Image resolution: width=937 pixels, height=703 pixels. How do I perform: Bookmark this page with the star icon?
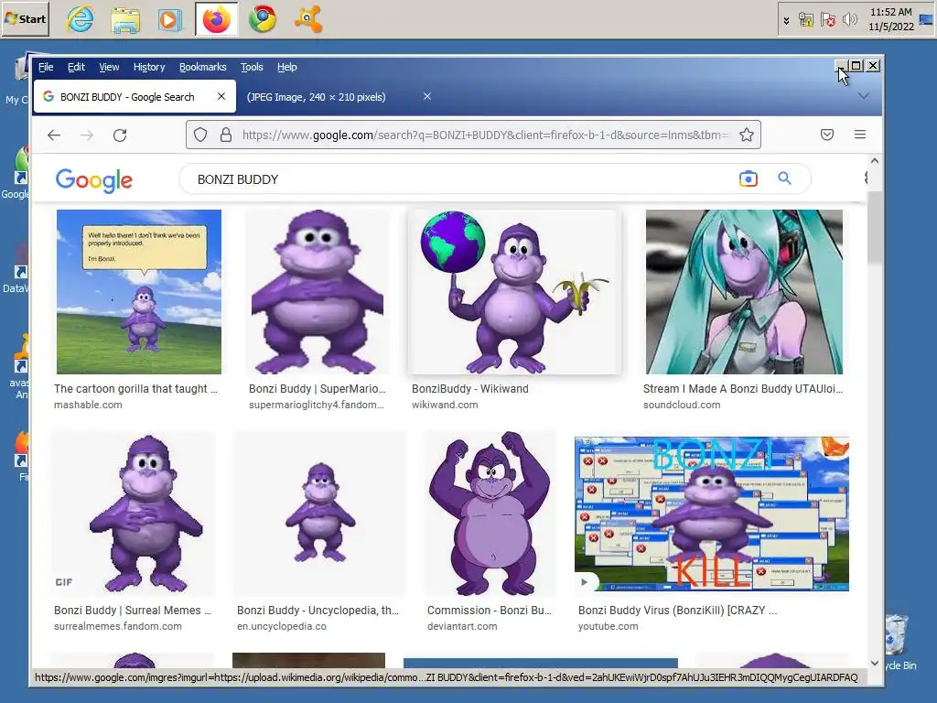[x=747, y=135]
